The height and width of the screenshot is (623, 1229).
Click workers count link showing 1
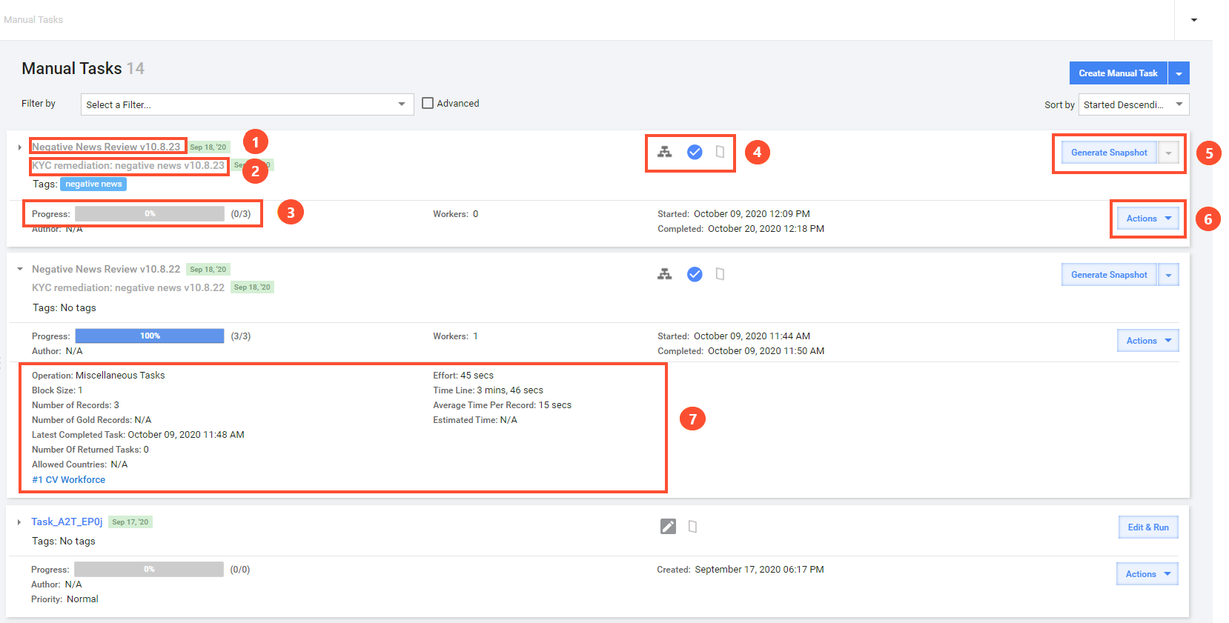coord(475,336)
